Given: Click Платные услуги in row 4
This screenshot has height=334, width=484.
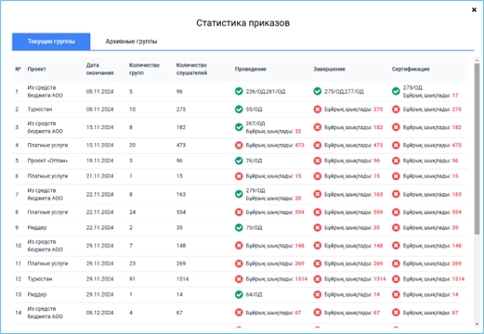Looking at the screenshot, I should tap(47, 145).
